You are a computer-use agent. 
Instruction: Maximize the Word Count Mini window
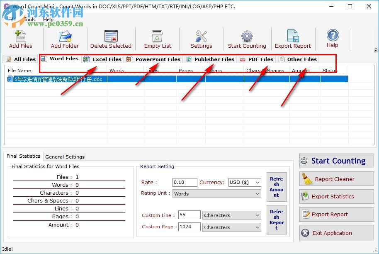coord(350,6)
